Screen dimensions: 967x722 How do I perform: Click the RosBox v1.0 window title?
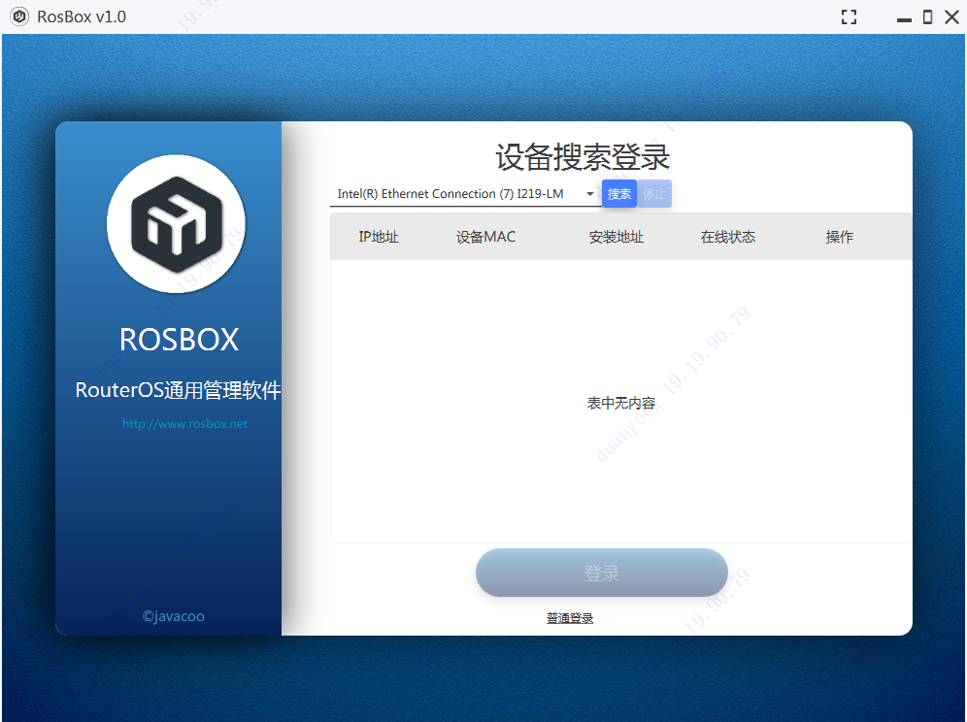(82, 16)
